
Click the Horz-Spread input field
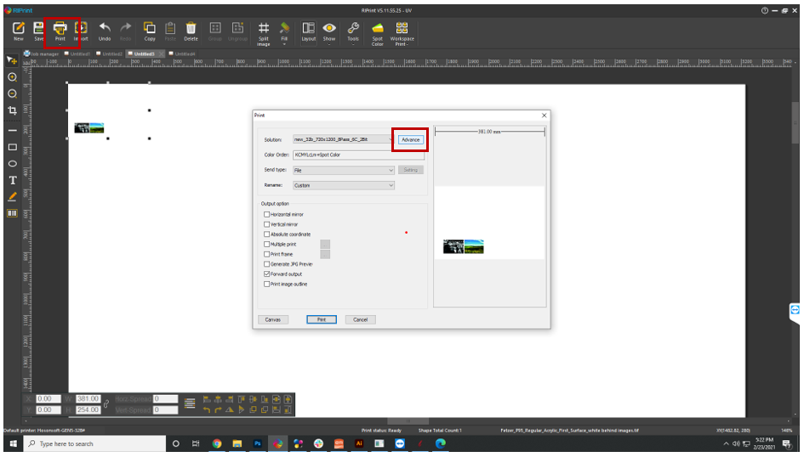tap(166, 398)
